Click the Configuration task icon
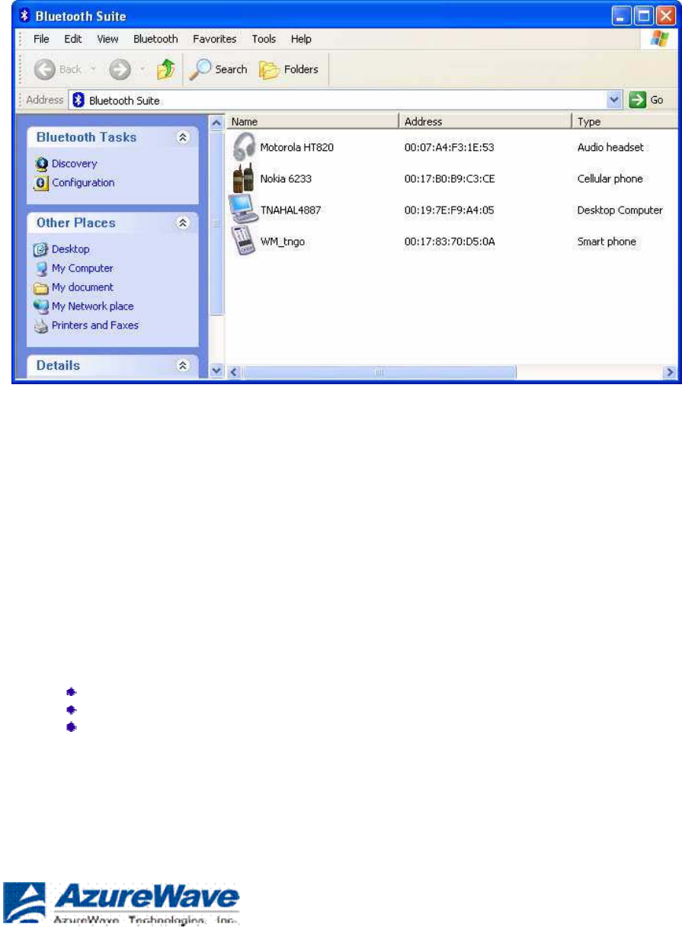This screenshot has width=682, height=930. click(42, 183)
